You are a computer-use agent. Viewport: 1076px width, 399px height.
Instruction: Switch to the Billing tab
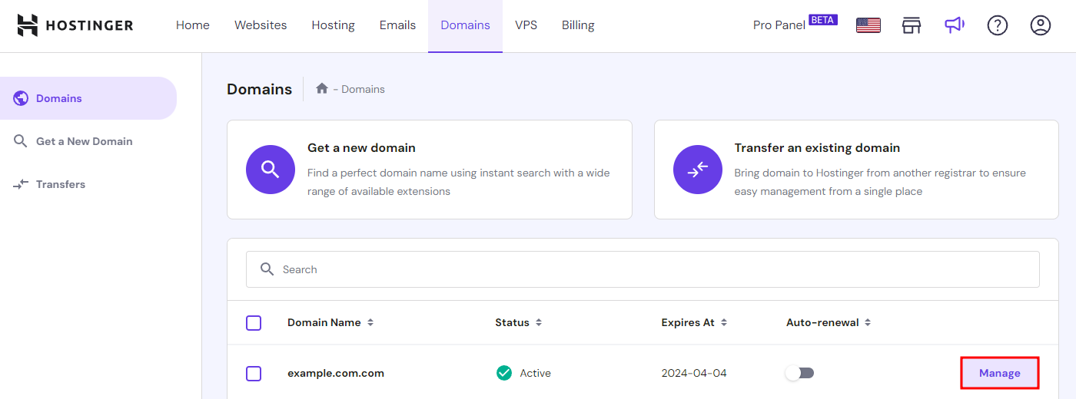[577, 25]
